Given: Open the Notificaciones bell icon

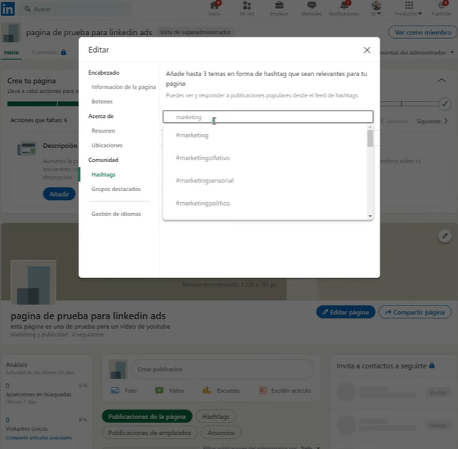Looking at the screenshot, I should (x=344, y=9).
